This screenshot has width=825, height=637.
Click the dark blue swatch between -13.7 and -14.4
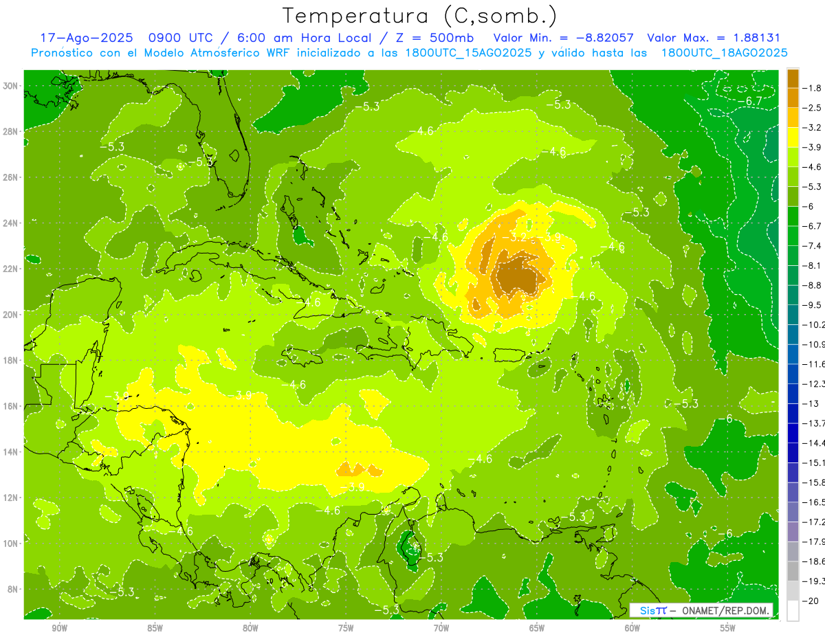(793, 433)
